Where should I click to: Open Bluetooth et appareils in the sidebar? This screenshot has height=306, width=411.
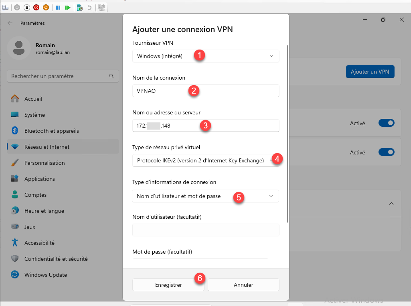tap(51, 131)
